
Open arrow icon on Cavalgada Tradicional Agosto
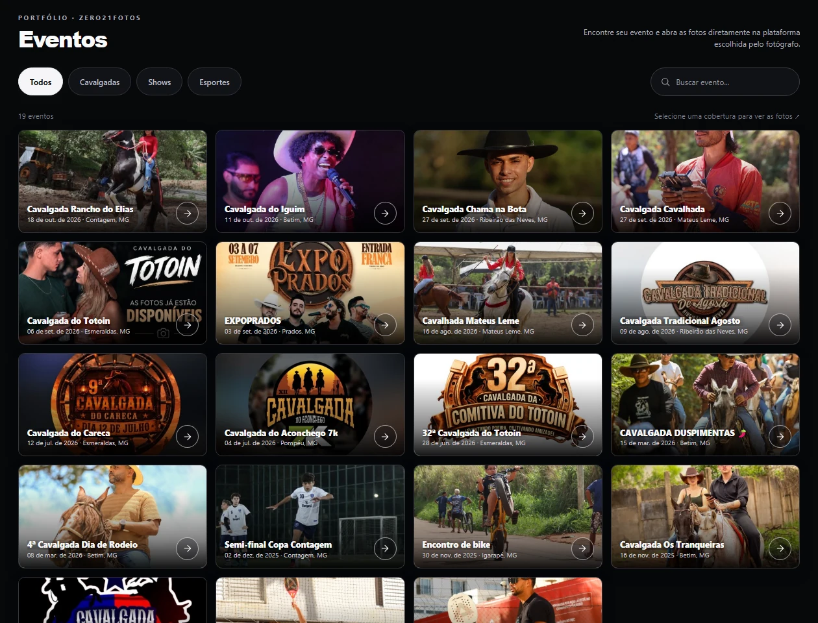tap(780, 324)
